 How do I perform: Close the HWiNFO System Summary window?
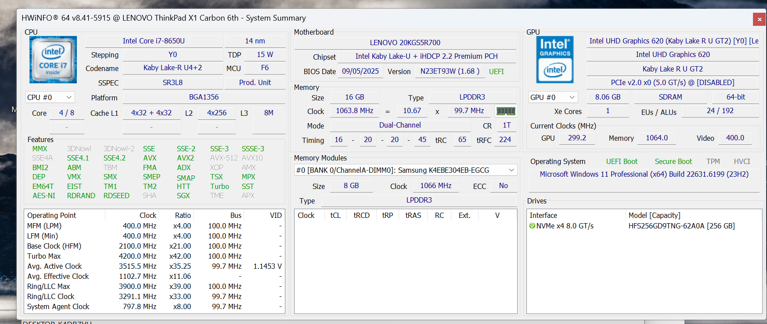[759, 19]
